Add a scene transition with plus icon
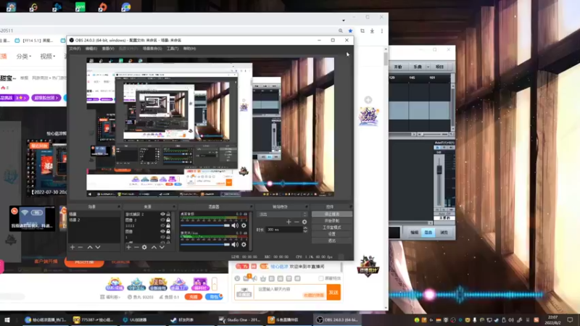 289,222
